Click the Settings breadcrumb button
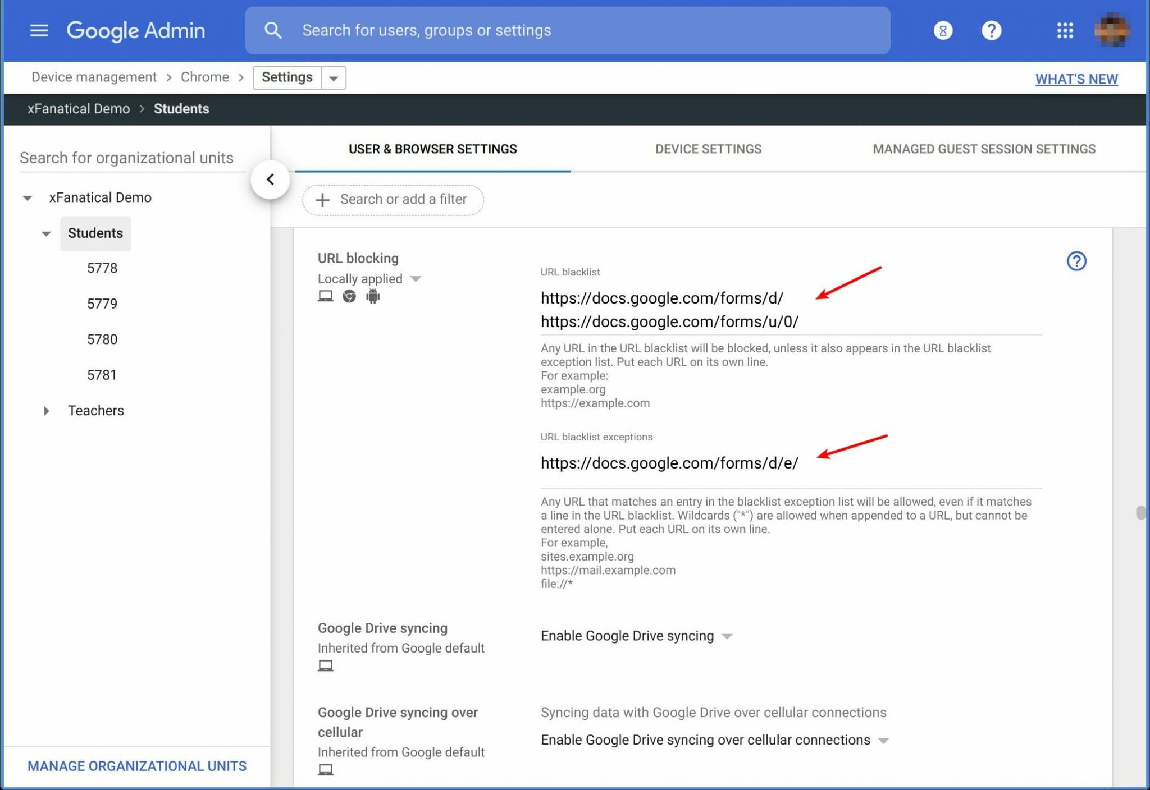This screenshot has height=790, width=1150. (x=287, y=77)
